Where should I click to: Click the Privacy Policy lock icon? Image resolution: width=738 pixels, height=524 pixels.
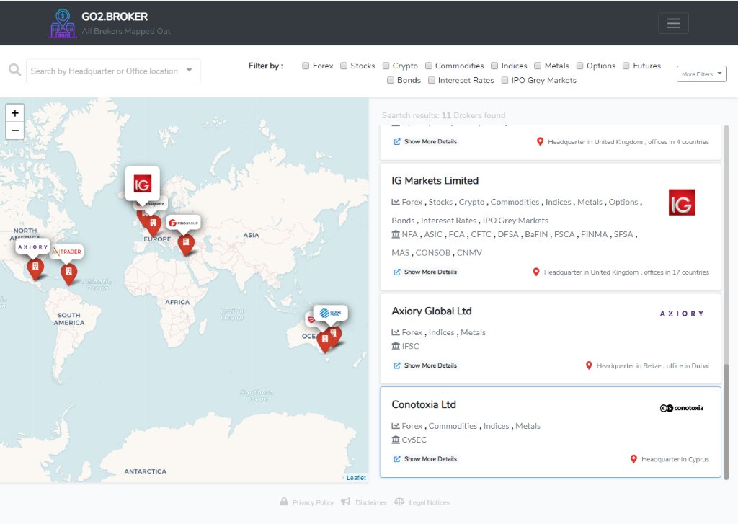[x=284, y=502]
